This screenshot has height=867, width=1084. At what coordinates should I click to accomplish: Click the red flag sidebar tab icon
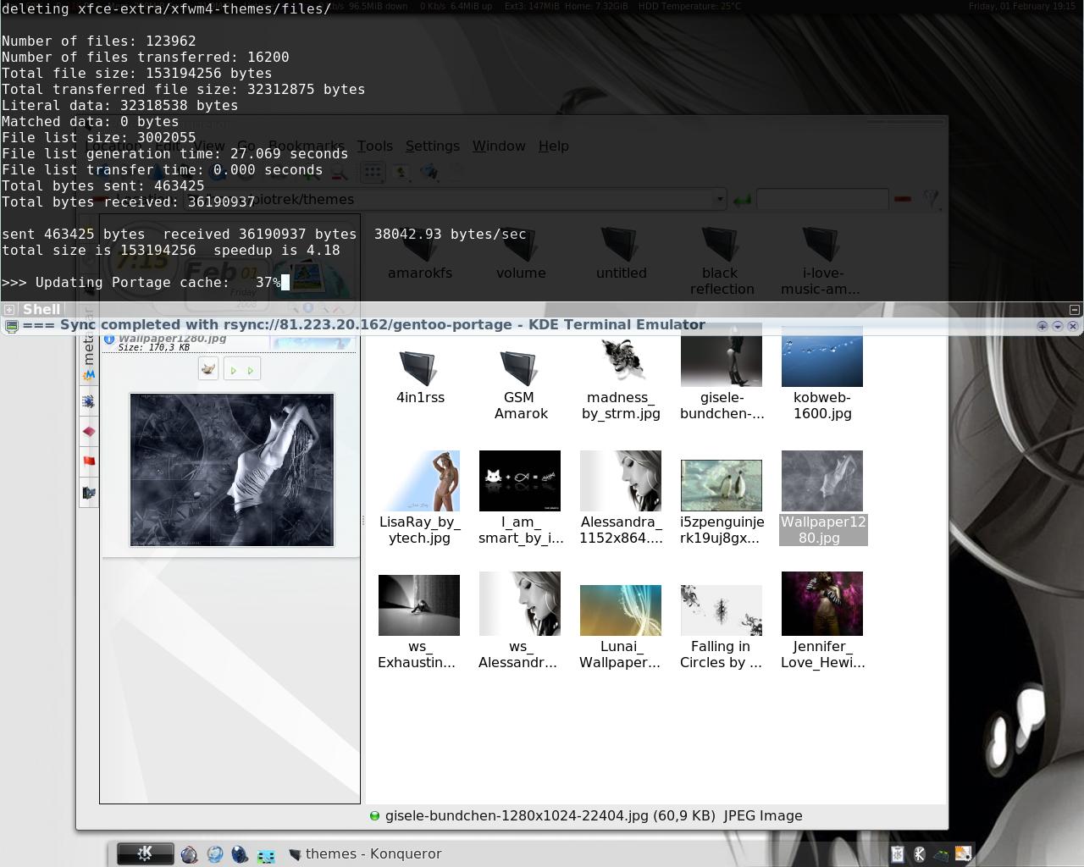pos(88,461)
